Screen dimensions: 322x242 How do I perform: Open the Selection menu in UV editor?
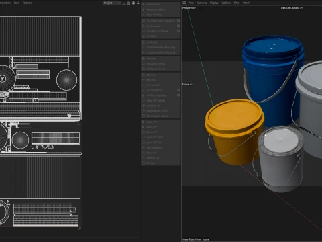pyautogui.click(x=5, y=3)
